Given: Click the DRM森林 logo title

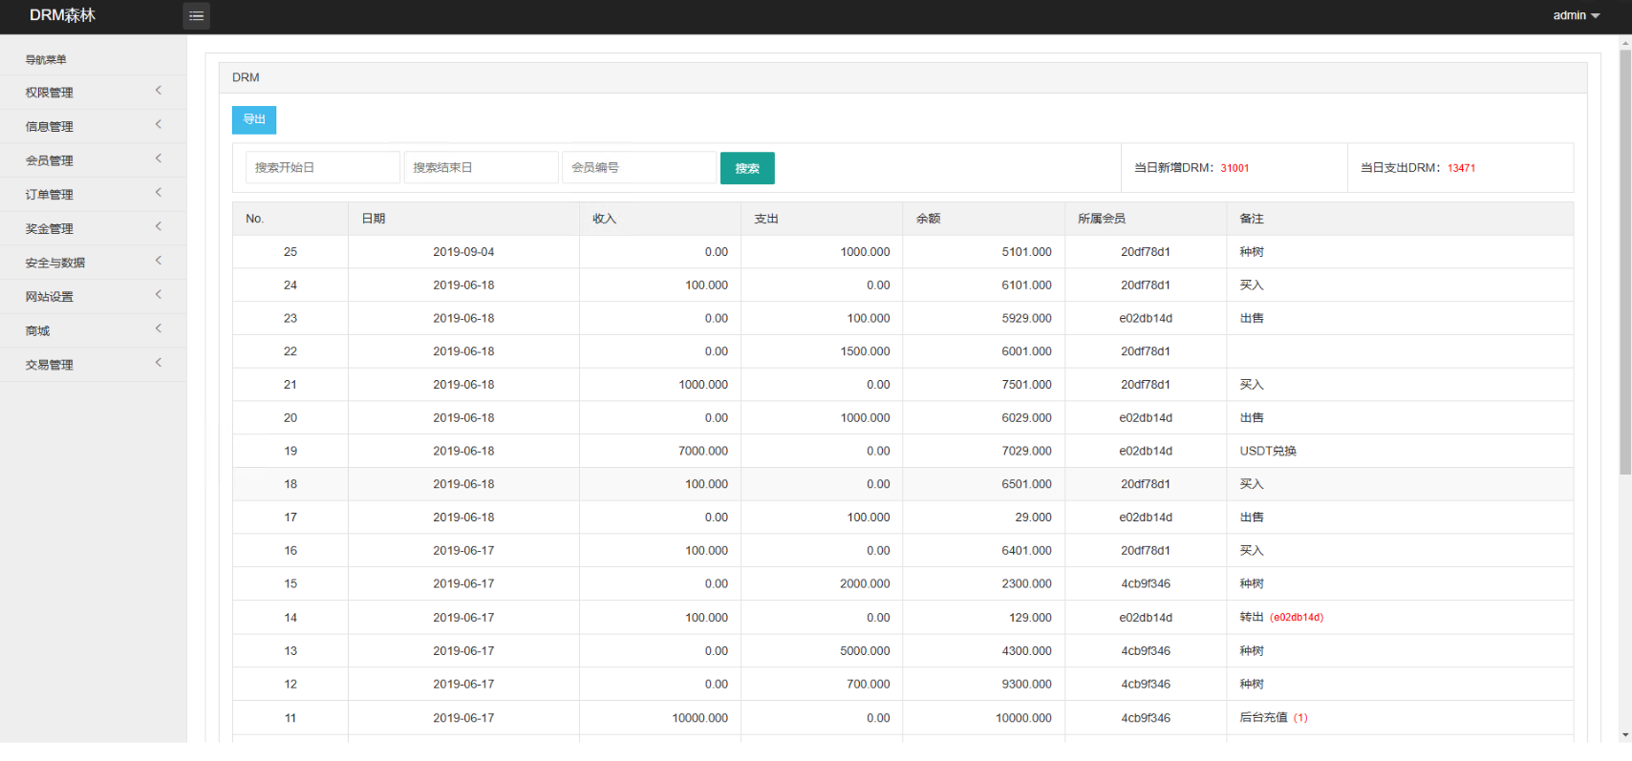Looking at the screenshot, I should point(62,15).
